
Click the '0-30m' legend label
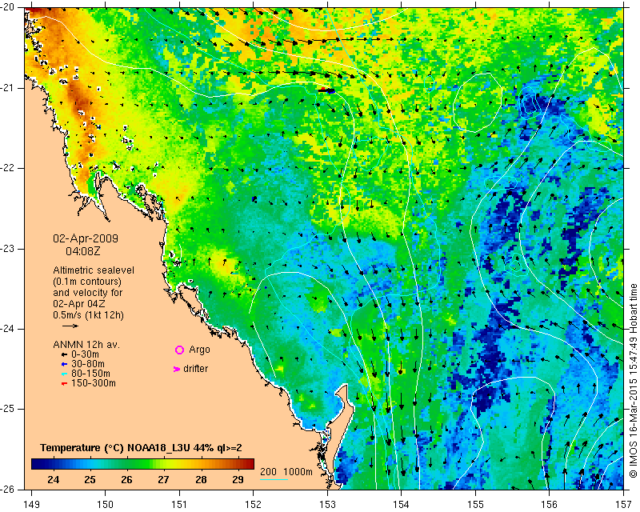[x=85, y=354]
